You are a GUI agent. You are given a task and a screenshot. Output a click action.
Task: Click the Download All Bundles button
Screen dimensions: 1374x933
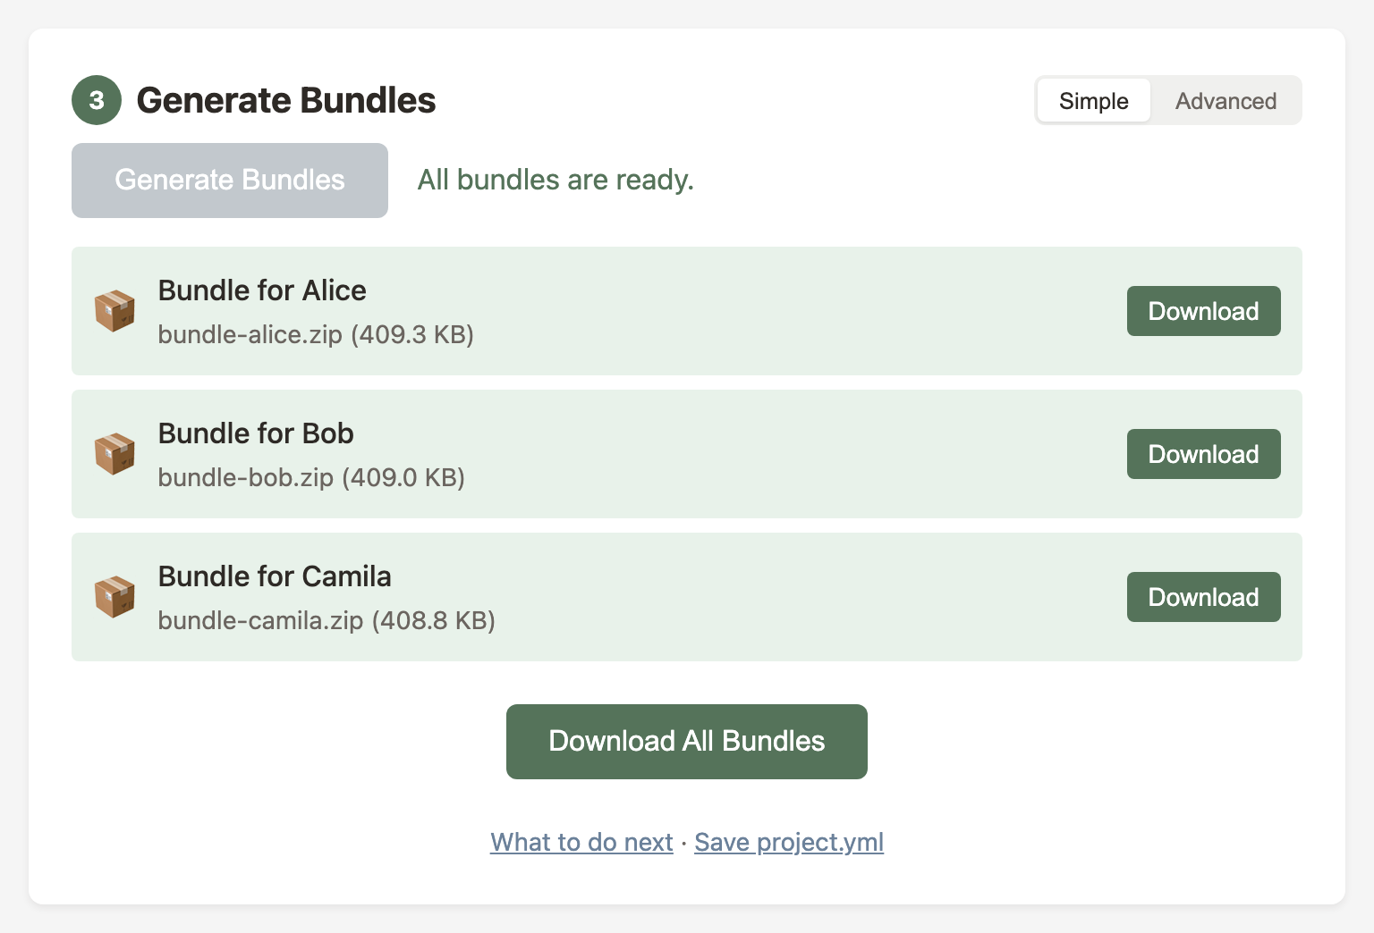(686, 741)
